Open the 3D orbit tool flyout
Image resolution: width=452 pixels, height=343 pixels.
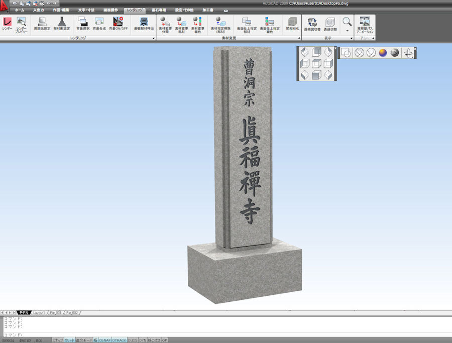point(408,53)
